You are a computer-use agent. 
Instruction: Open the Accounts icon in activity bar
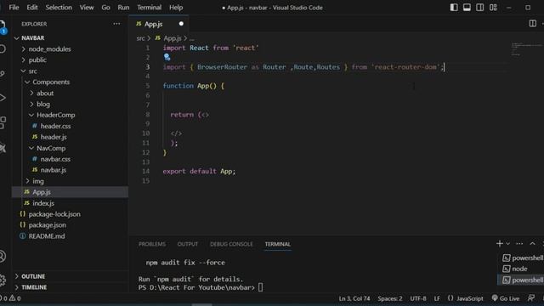point(3,257)
